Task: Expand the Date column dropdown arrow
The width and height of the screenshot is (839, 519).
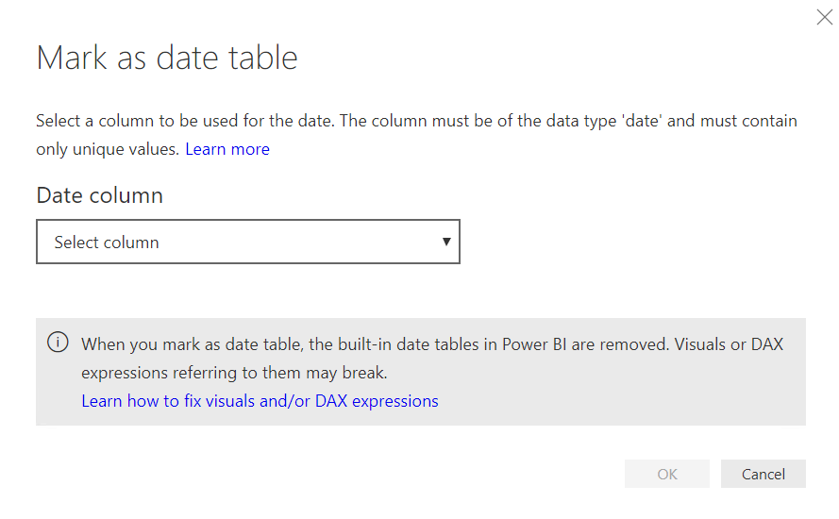Action: point(446,242)
